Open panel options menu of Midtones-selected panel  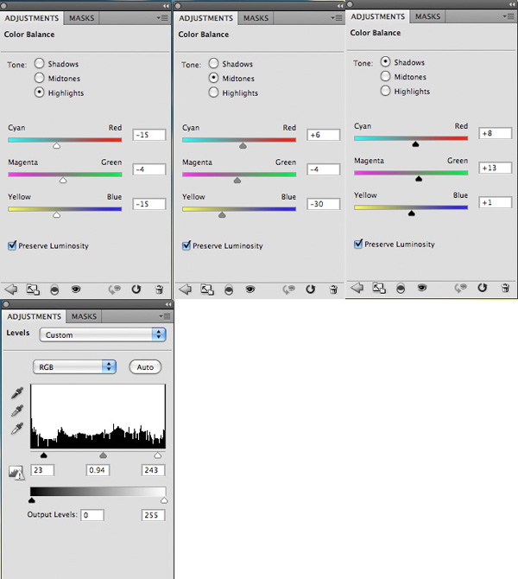click(x=337, y=18)
